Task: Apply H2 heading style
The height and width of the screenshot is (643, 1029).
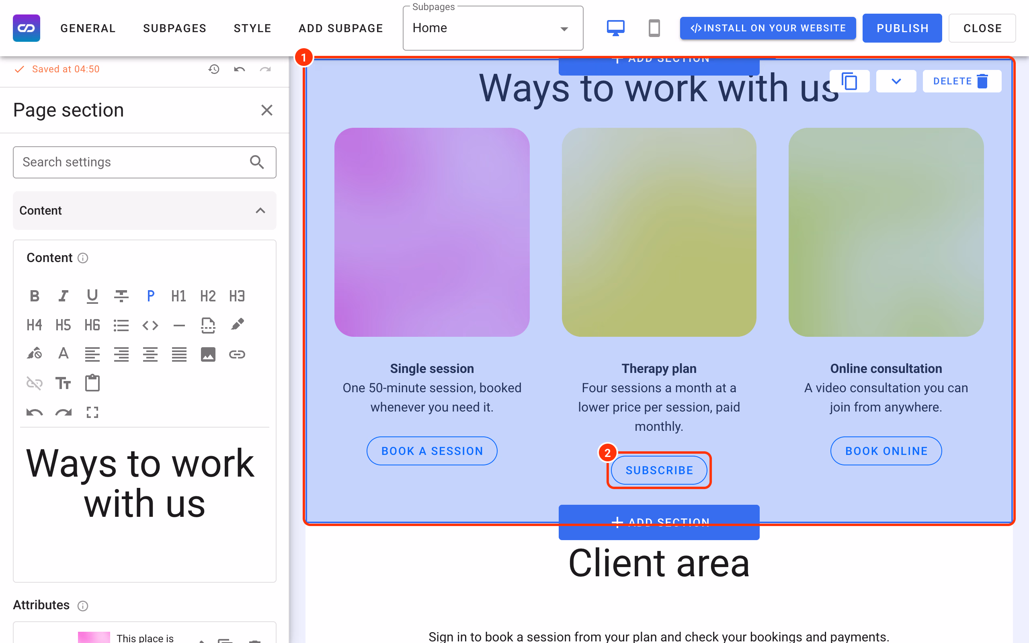Action: click(208, 296)
